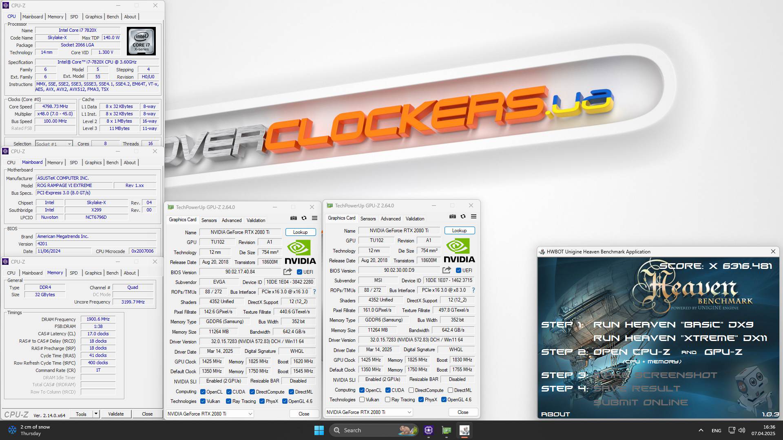Switch to Mainboard tab in top CPU-Z window

pos(33,17)
